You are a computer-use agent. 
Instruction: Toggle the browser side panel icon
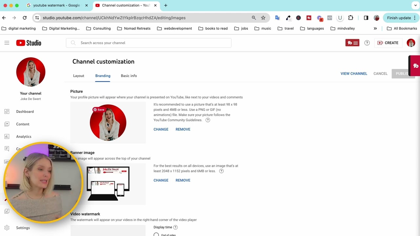[366, 18]
